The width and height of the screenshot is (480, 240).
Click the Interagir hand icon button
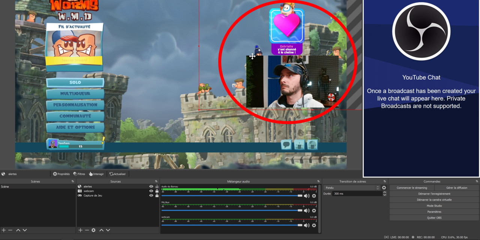tap(96, 174)
